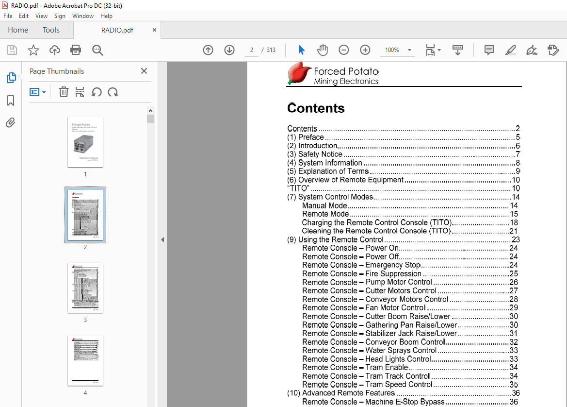Toggle the Attachments paperclip panel
The height and width of the screenshot is (407, 567).
coord(11,123)
